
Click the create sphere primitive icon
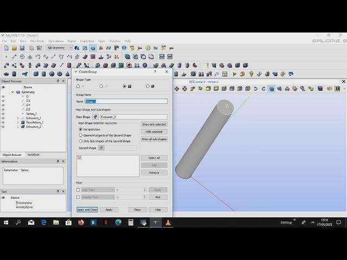pos(52,74)
